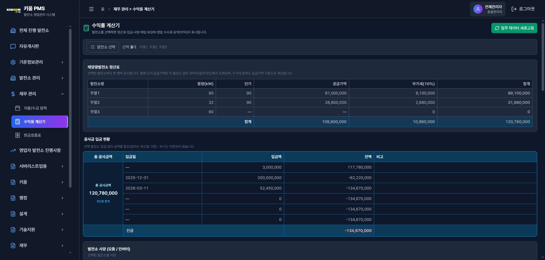Click 홈 breadcrumb link

click(x=103, y=9)
